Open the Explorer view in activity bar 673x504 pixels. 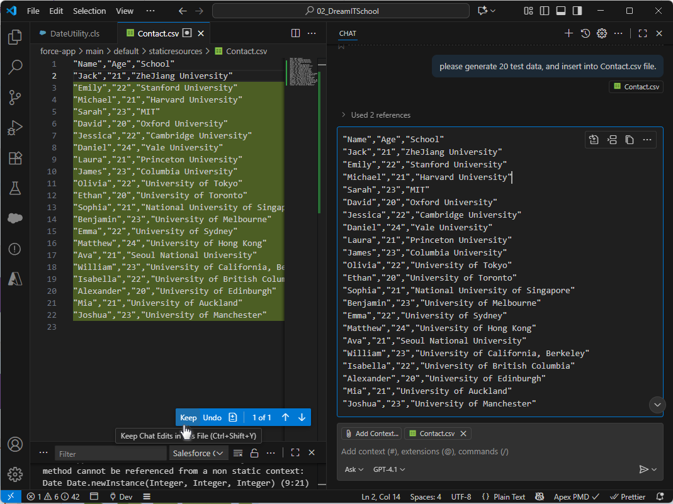point(15,37)
